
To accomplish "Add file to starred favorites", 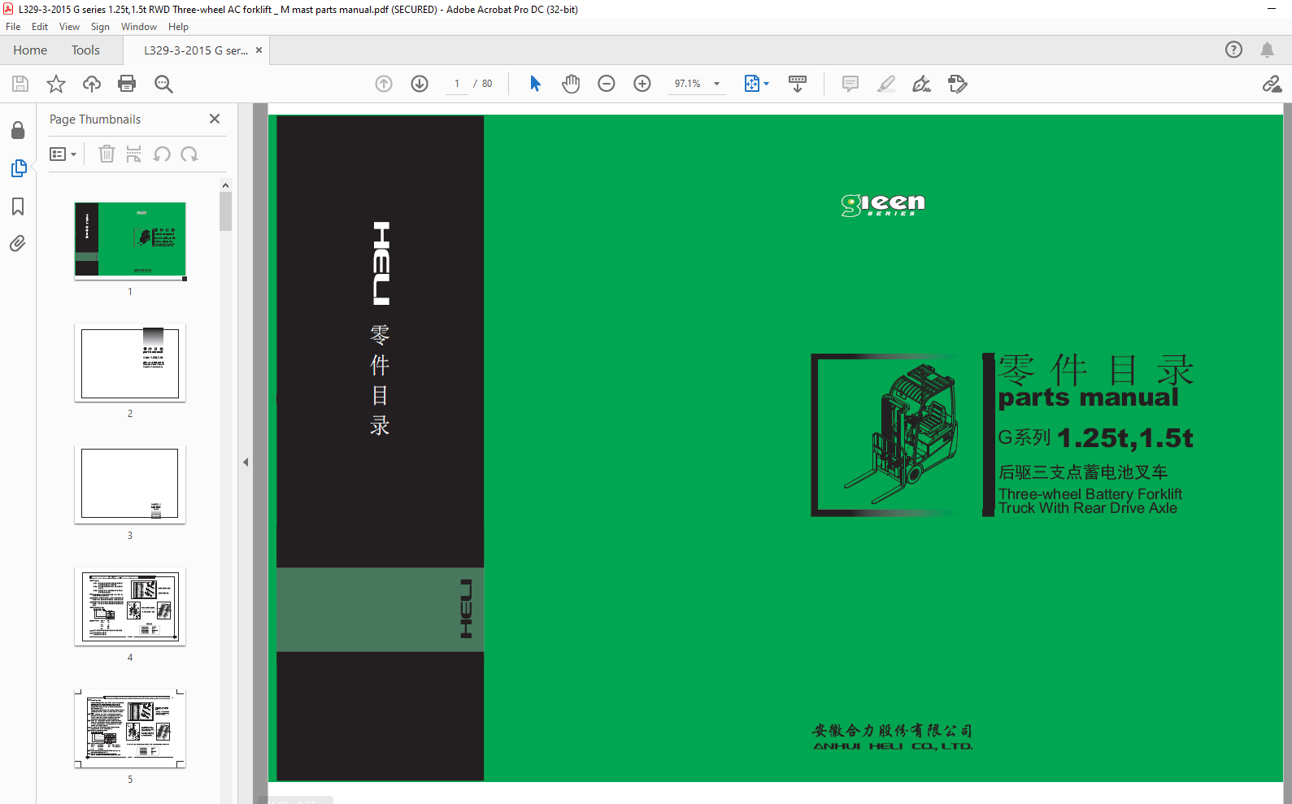I will pyautogui.click(x=56, y=84).
